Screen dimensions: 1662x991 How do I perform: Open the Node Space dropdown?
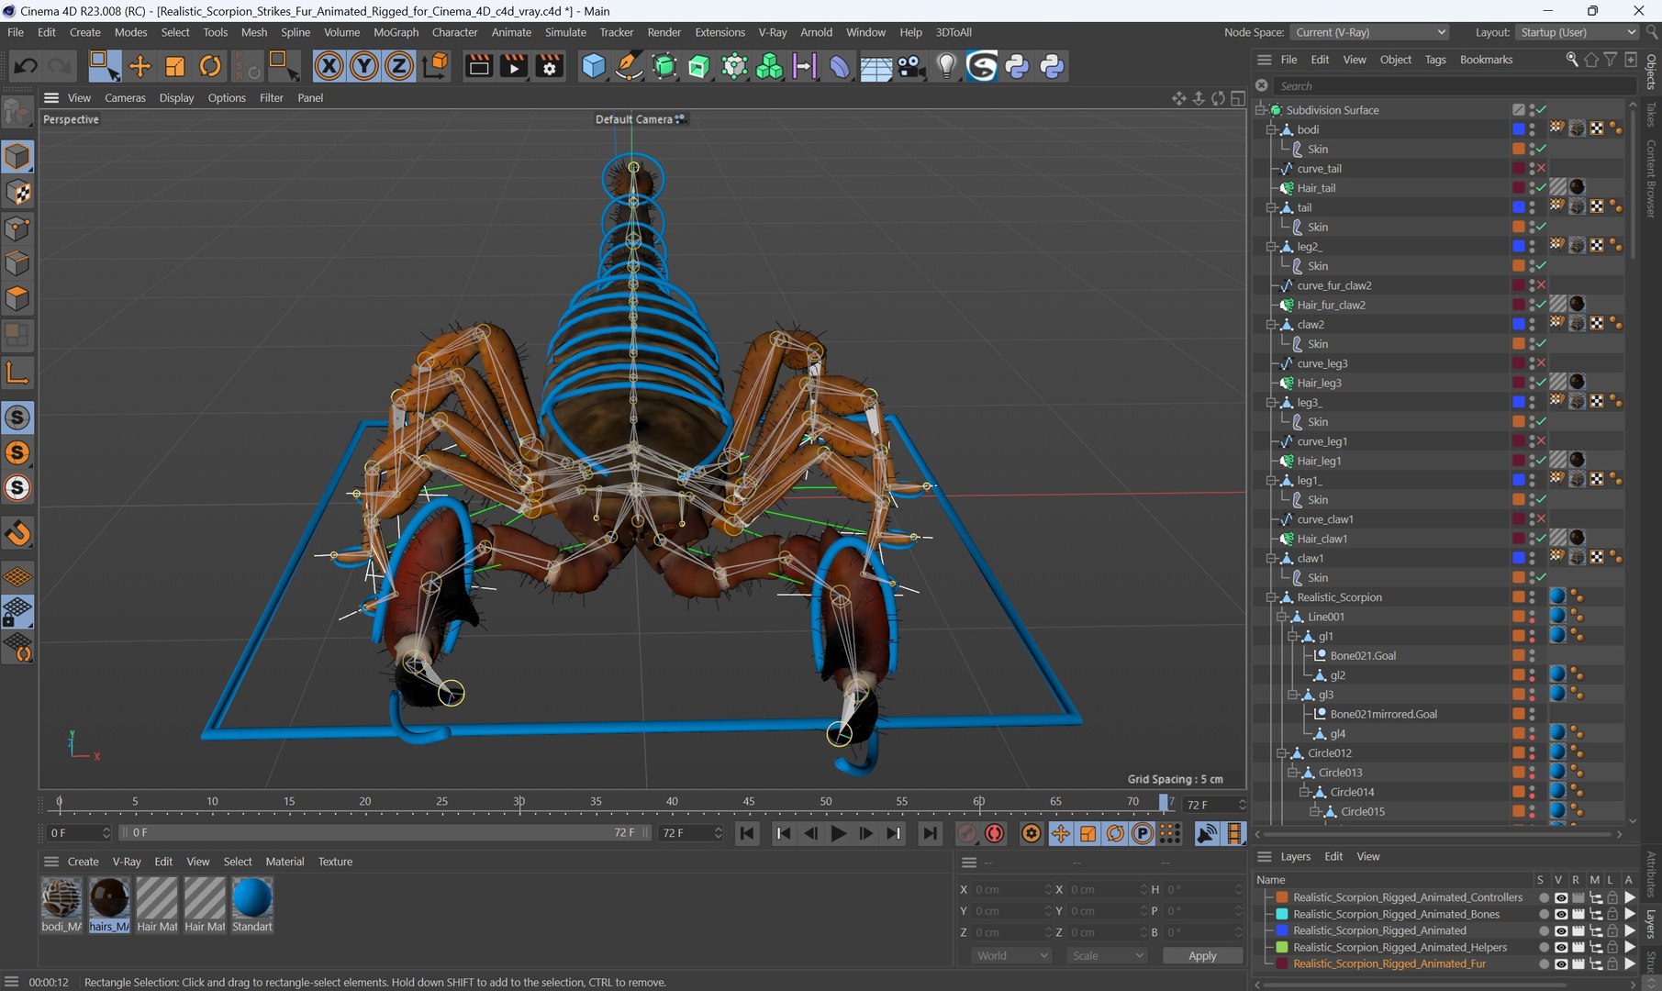pyautogui.click(x=1369, y=32)
